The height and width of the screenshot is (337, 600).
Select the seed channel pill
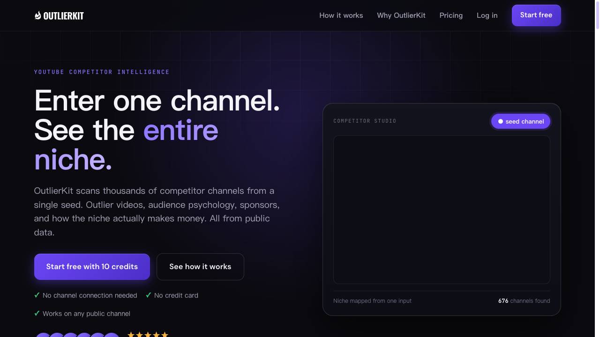click(x=521, y=121)
